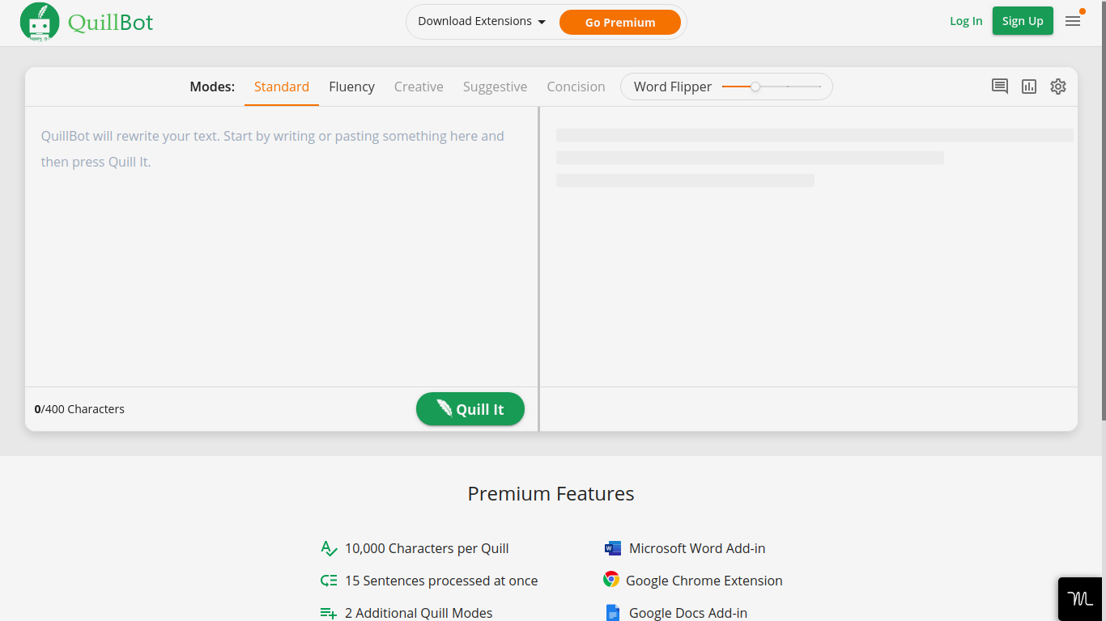
Task: Click 15 Sentences processed at once text
Action: [x=441, y=581]
